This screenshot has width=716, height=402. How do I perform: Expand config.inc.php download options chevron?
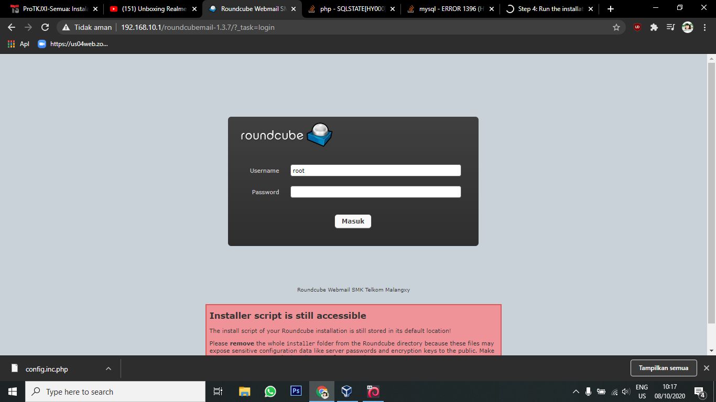[x=109, y=368]
